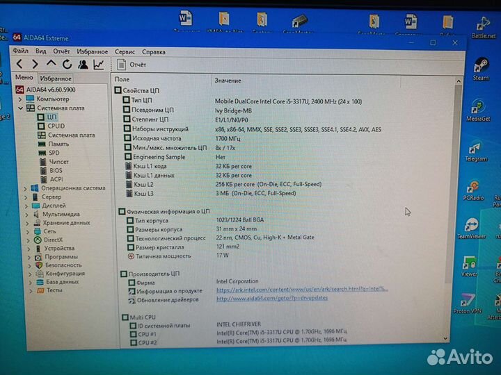The image size is (501, 375).
Task: Open the Proton VPN desktop shortcut
Action: (x=468, y=303)
